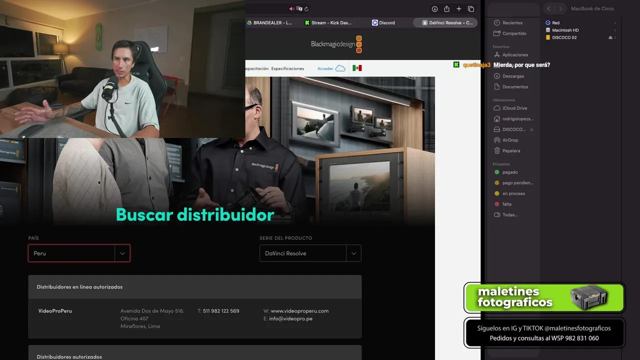640x360 pixels.
Task: Open www.videoproperu.com website link
Action: pos(299,311)
